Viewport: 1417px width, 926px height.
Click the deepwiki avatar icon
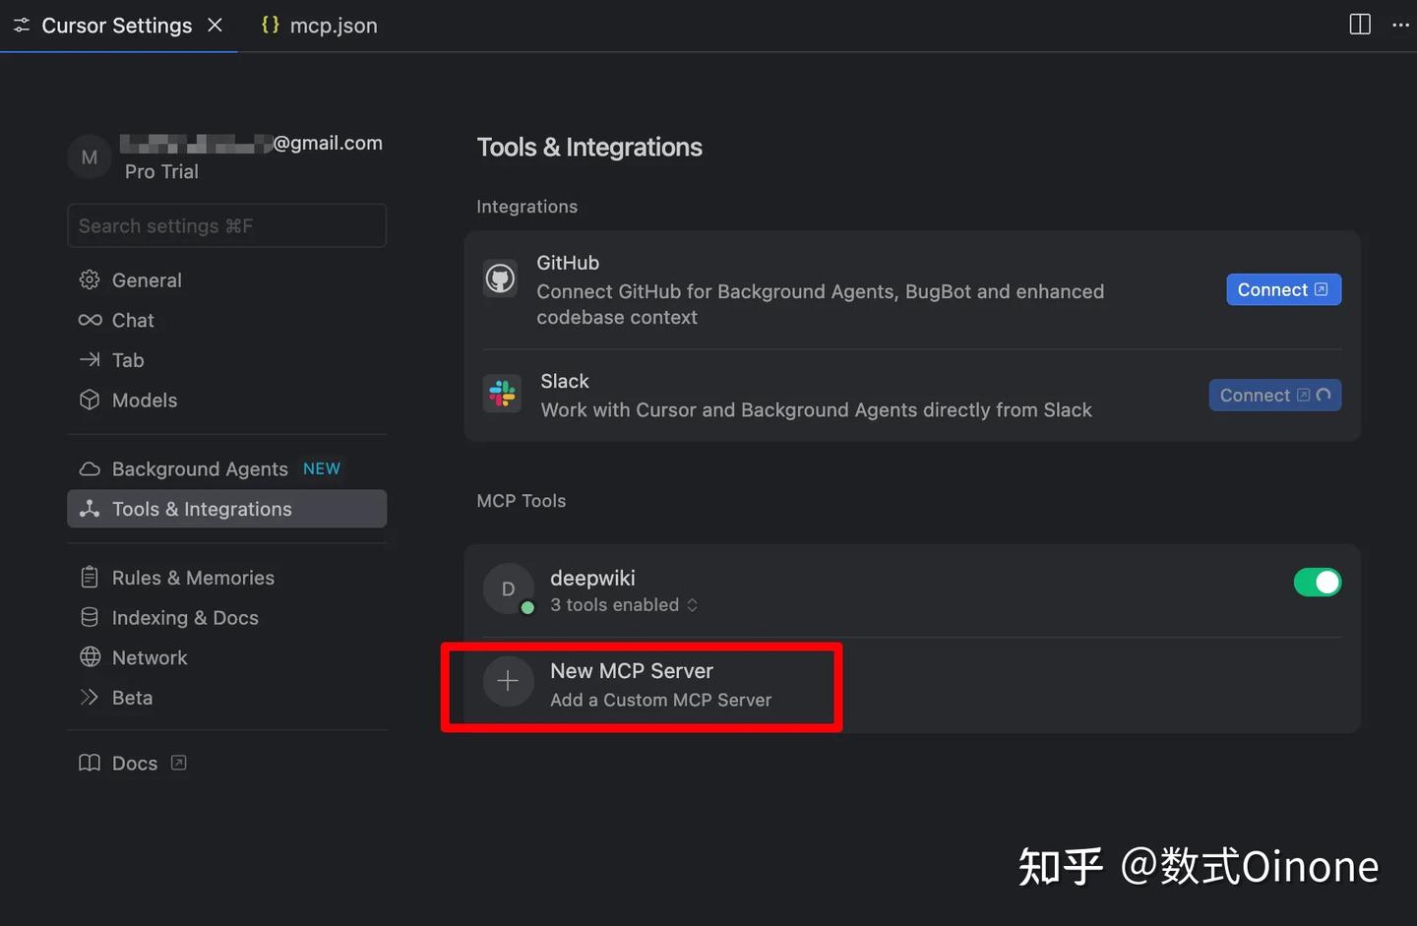[508, 589]
